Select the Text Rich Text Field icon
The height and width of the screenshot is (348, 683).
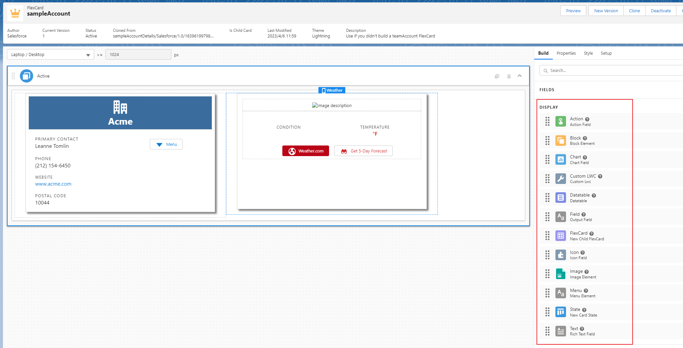coord(560,331)
